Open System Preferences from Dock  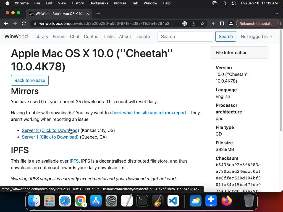click(x=111, y=201)
